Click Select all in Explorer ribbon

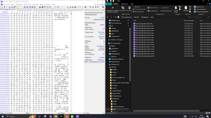pos(199,7)
